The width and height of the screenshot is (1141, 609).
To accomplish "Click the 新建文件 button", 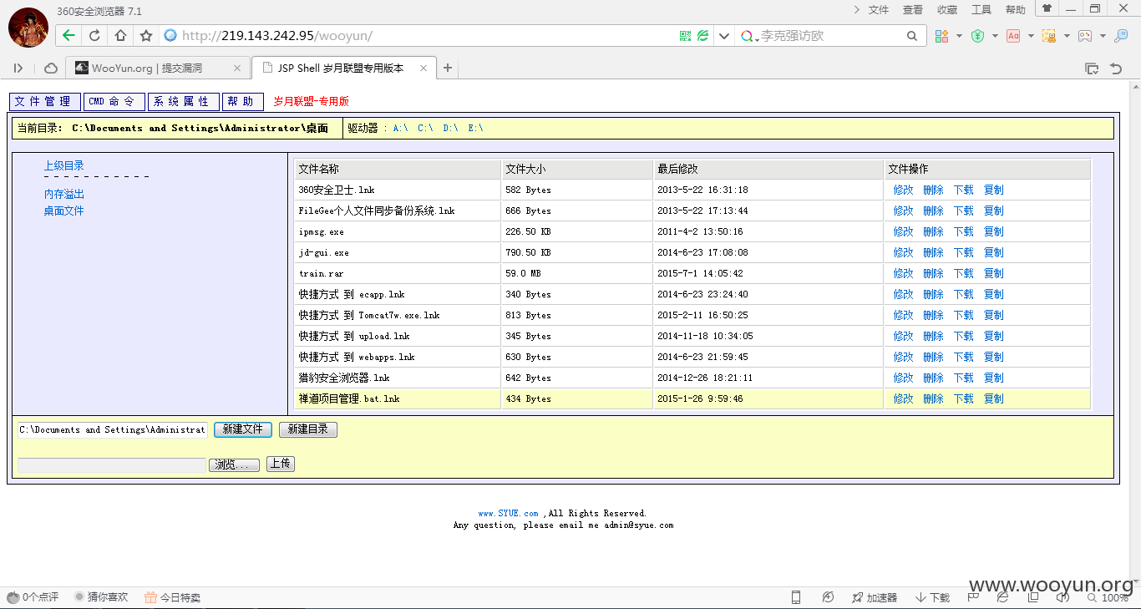I will click(x=243, y=429).
